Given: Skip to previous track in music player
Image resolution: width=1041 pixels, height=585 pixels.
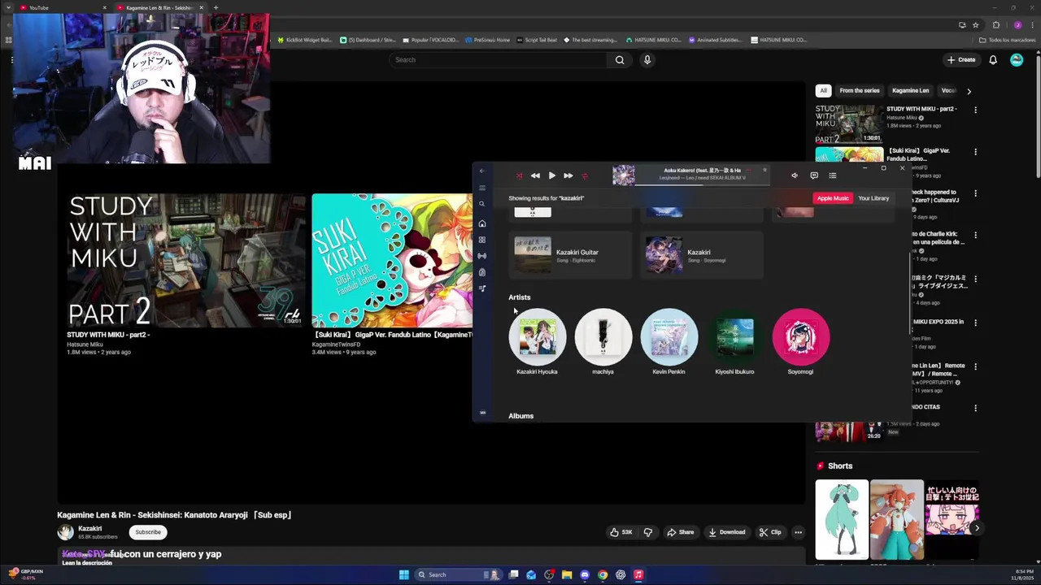Looking at the screenshot, I should 535,175.
